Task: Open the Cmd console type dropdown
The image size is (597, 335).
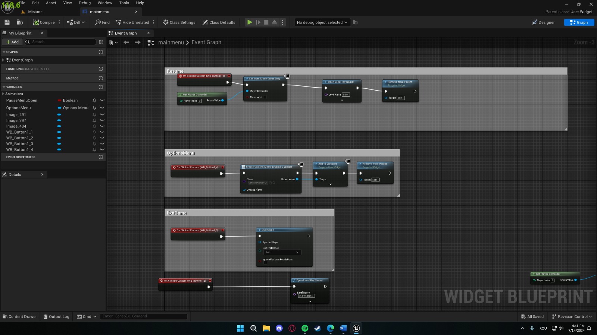Action: point(87,317)
